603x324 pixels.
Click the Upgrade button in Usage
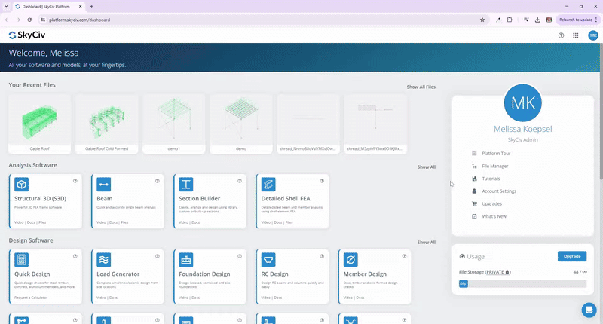pos(571,256)
